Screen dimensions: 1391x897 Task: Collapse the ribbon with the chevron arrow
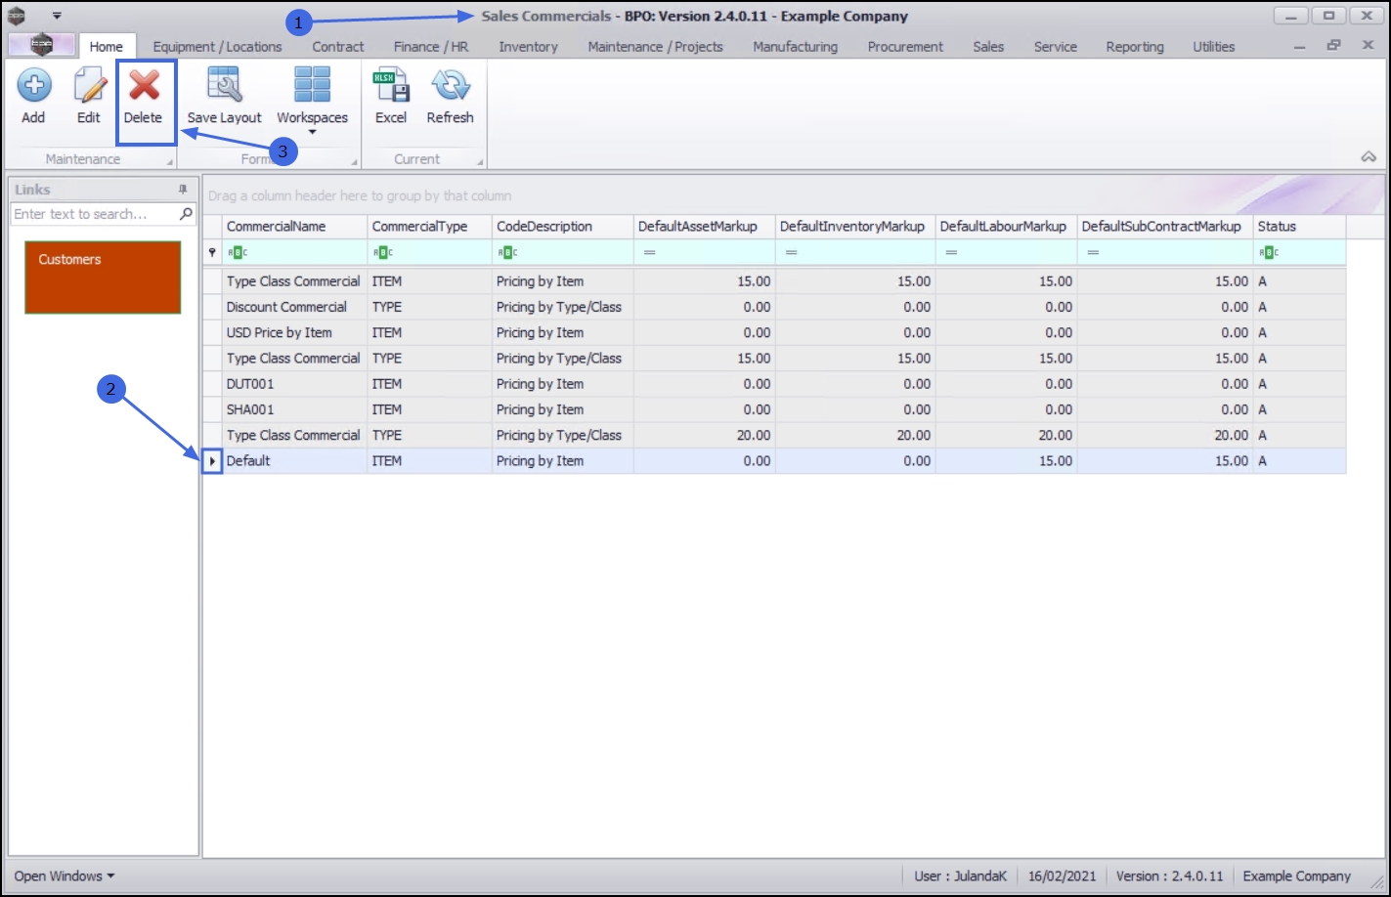(1369, 157)
